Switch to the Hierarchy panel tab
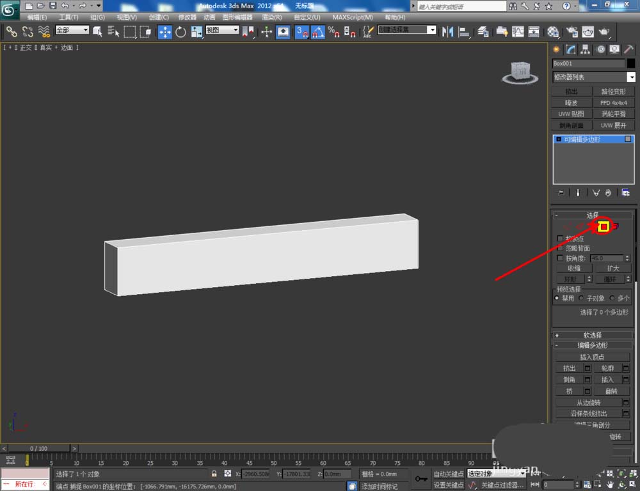 tap(586, 49)
